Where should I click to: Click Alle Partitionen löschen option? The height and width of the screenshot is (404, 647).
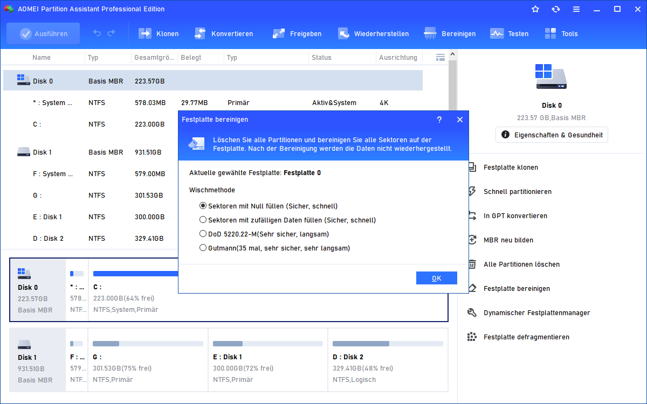(521, 264)
